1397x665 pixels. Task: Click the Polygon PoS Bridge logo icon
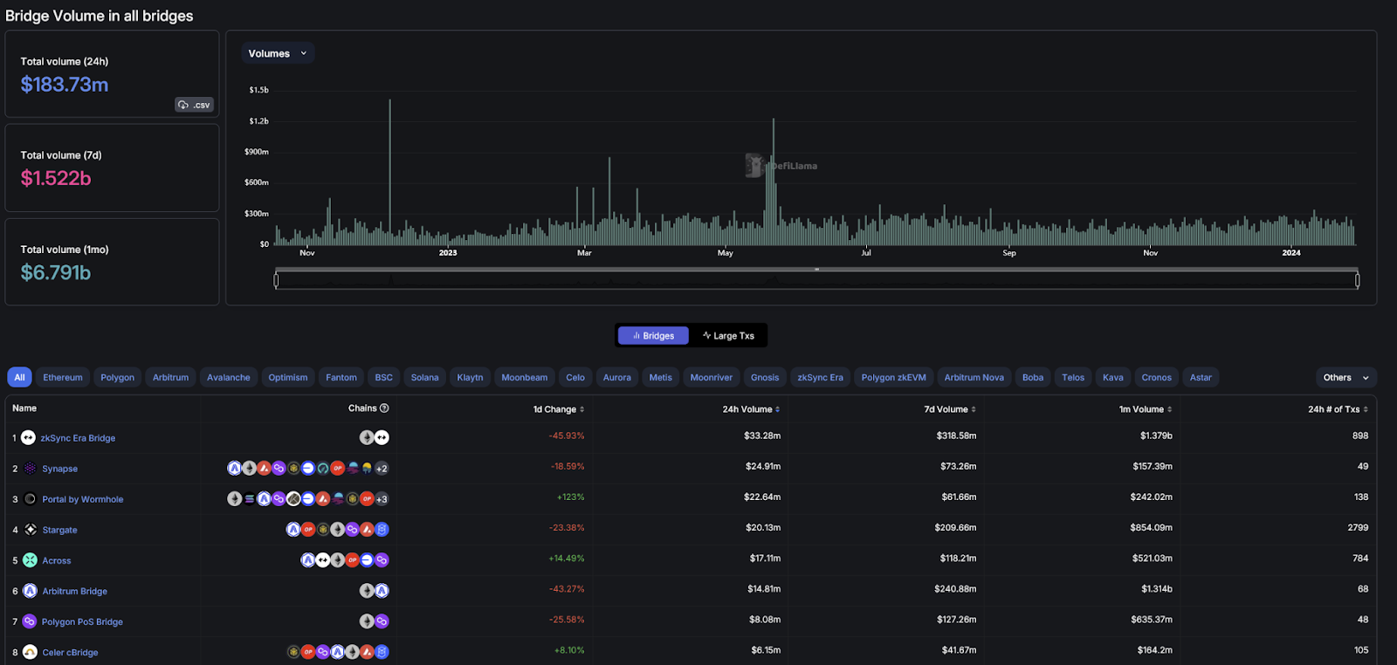[x=30, y=621]
